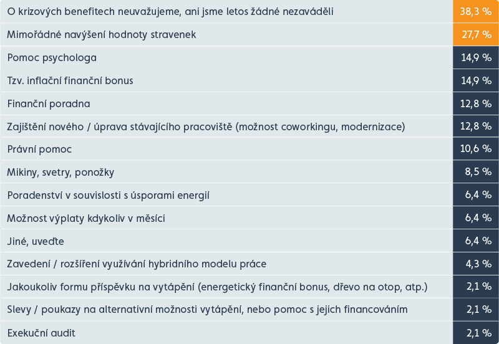Click the row 'O krizových benefitech neuvažujeme'

170,12
